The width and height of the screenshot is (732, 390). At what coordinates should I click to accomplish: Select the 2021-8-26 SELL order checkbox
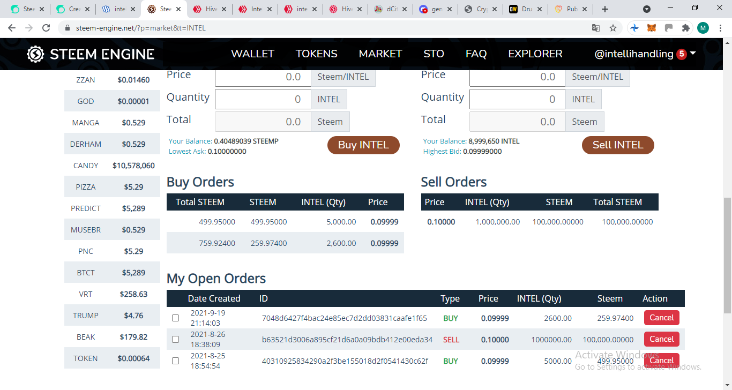click(175, 340)
